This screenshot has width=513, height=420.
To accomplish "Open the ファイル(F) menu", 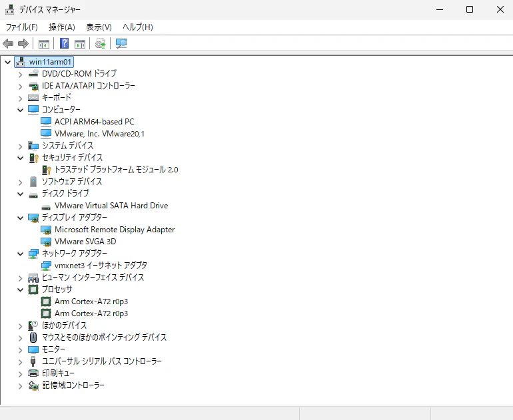I will point(22,27).
